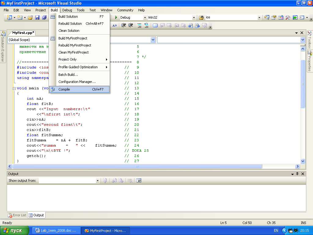The height and width of the screenshot is (235, 313).
Task: Switch to the Error List tab
Action: (x=17, y=215)
